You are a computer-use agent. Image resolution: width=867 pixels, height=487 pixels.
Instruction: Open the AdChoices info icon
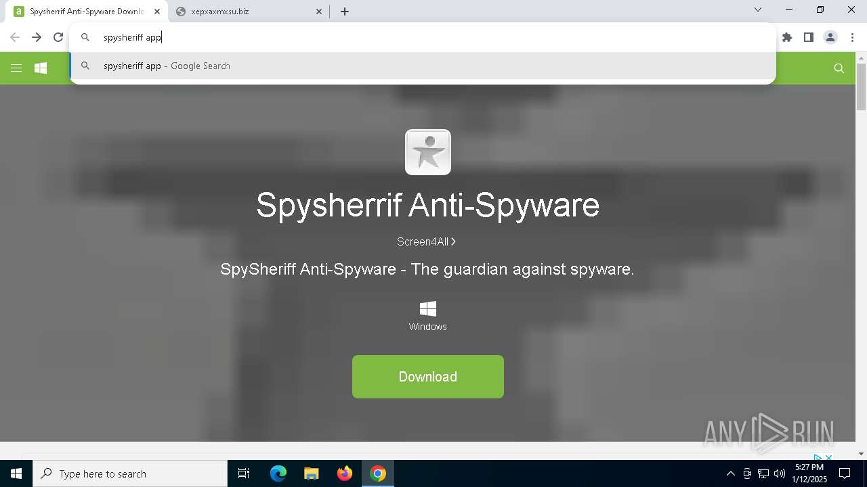[x=818, y=458]
